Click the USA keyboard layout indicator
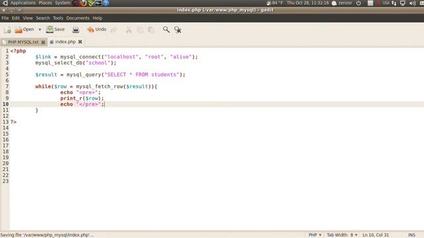The image size is (424, 238). click(x=386, y=3)
